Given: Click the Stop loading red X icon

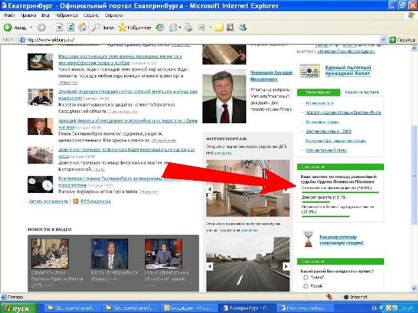Looking at the screenshot, I should pos(59,27).
